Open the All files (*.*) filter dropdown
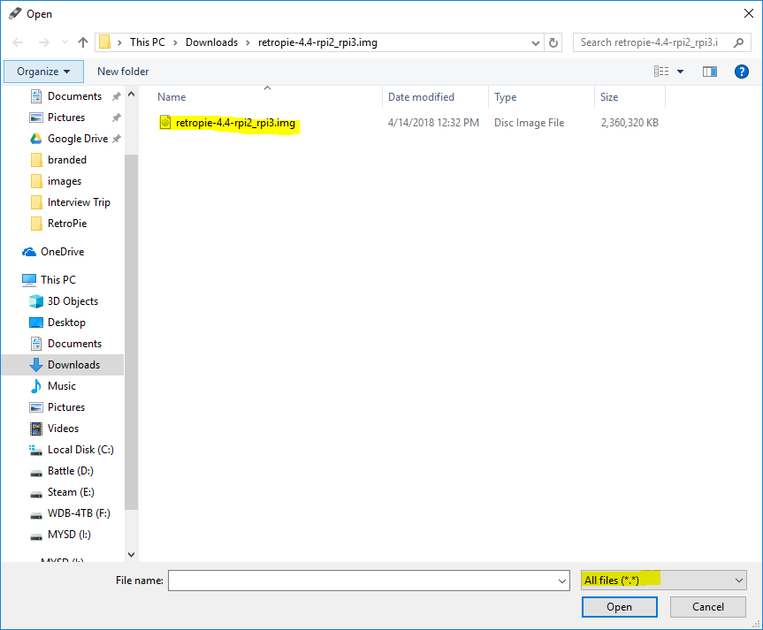This screenshot has height=630, width=763. click(x=664, y=580)
